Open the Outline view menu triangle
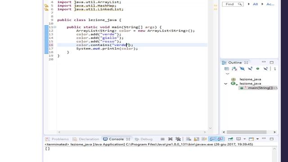The image size is (288, 162). pyautogui.click(x=228, y=74)
